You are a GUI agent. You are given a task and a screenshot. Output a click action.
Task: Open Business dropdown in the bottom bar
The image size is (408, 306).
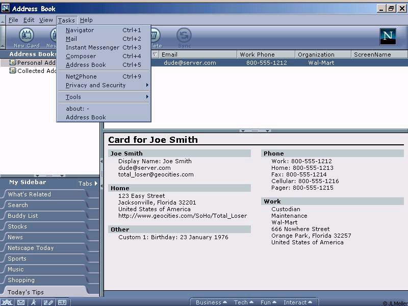coord(211,302)
